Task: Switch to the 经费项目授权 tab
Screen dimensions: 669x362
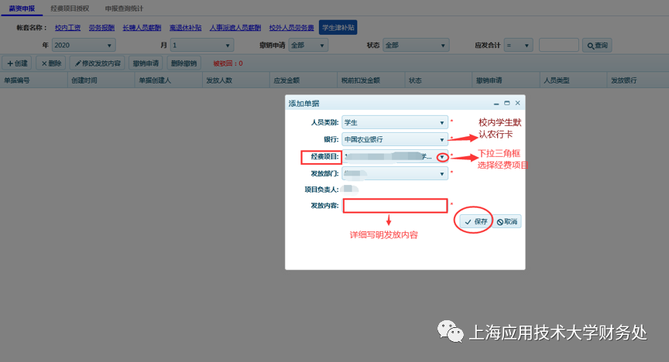Action: tap(70, 9)
